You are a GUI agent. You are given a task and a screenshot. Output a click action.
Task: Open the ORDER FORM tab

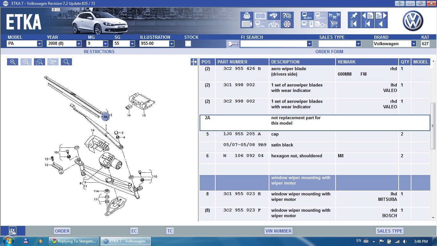pyautogui.click(x=329, y=52)
